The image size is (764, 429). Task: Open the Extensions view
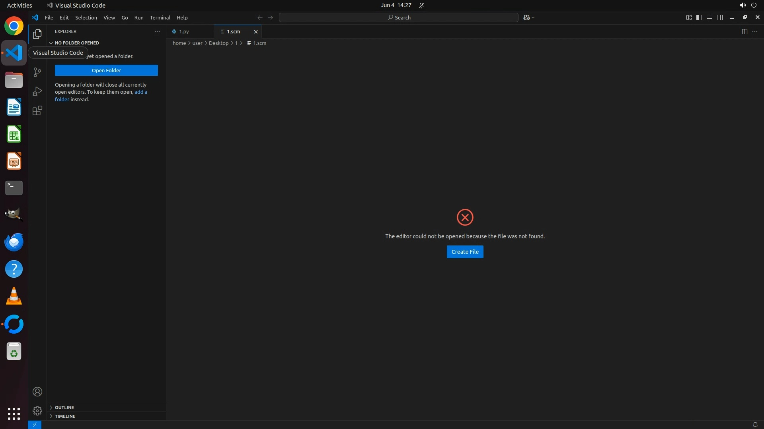point(37,110)
